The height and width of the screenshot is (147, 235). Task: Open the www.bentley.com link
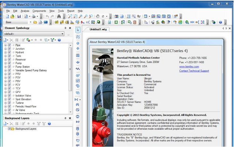189,67
